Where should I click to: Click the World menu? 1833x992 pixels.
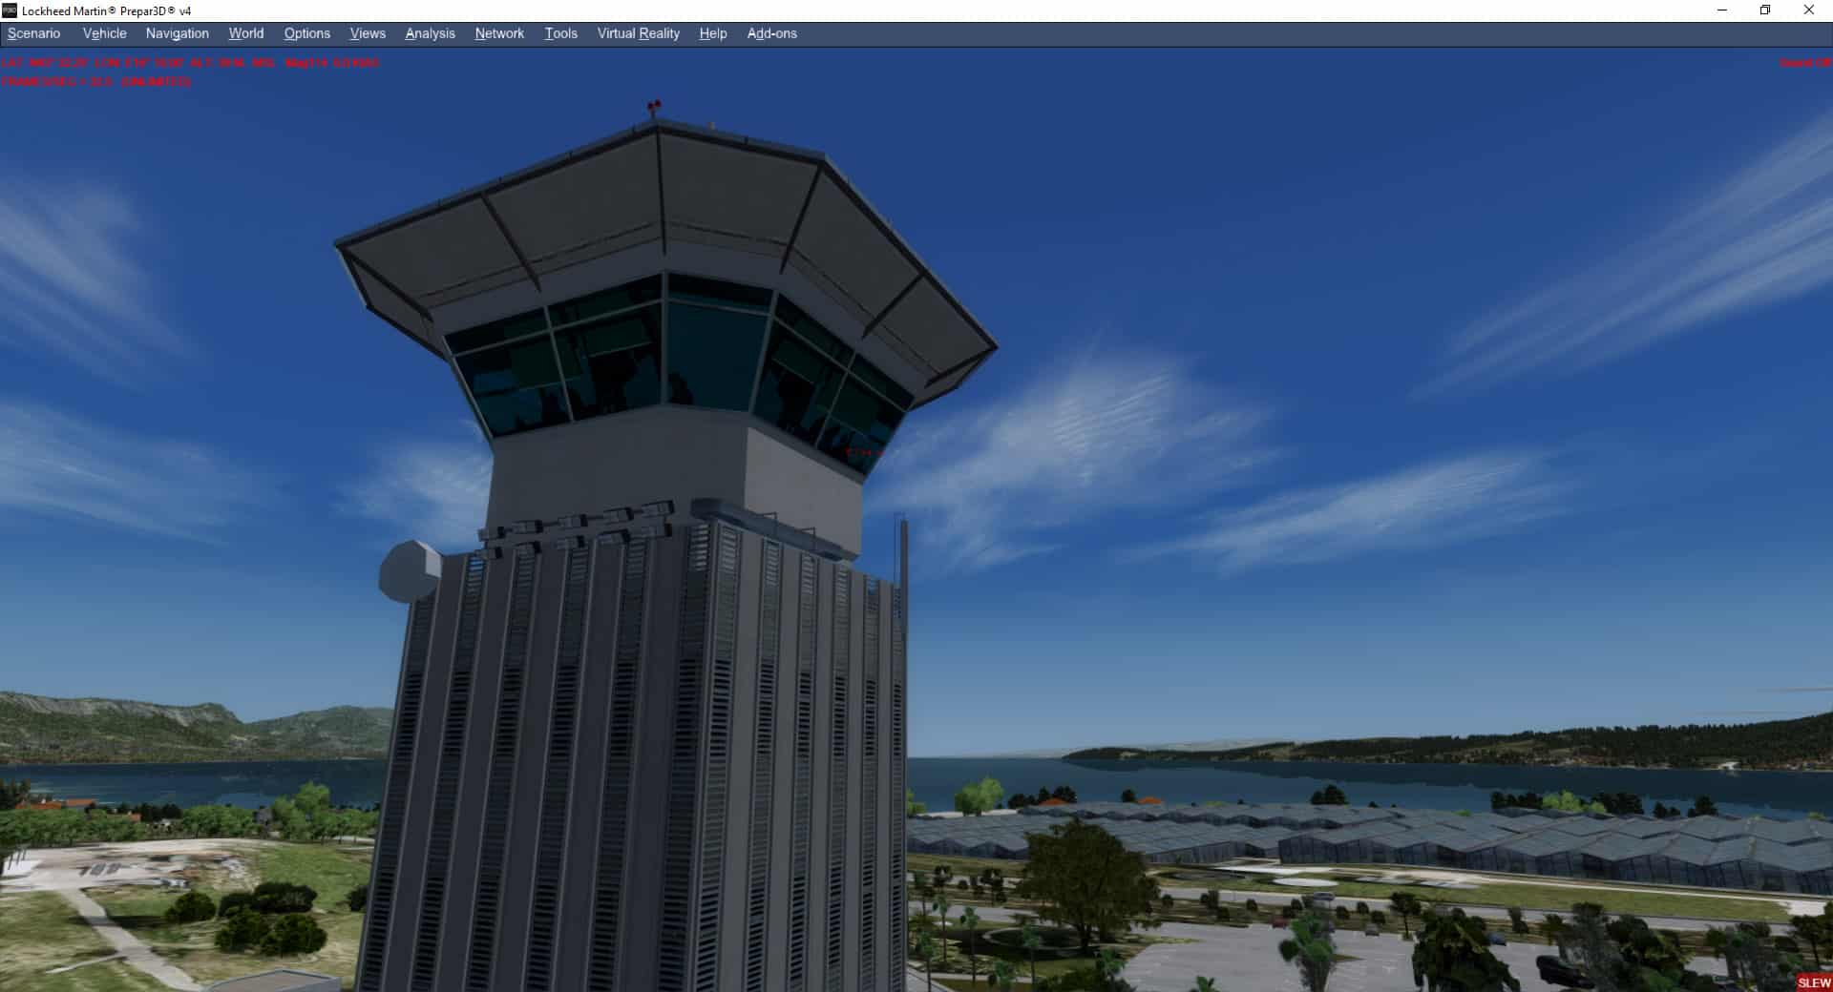245,33
